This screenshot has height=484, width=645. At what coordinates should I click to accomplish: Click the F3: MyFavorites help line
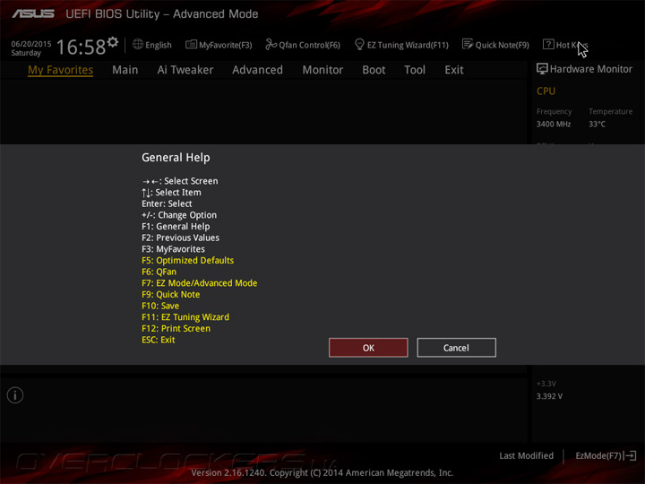coord(173,249)
